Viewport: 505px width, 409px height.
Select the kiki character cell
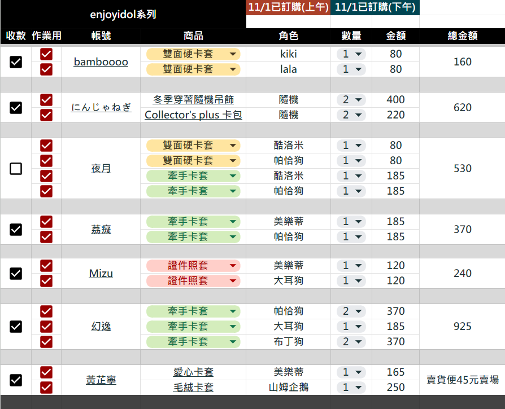(288, 54)
